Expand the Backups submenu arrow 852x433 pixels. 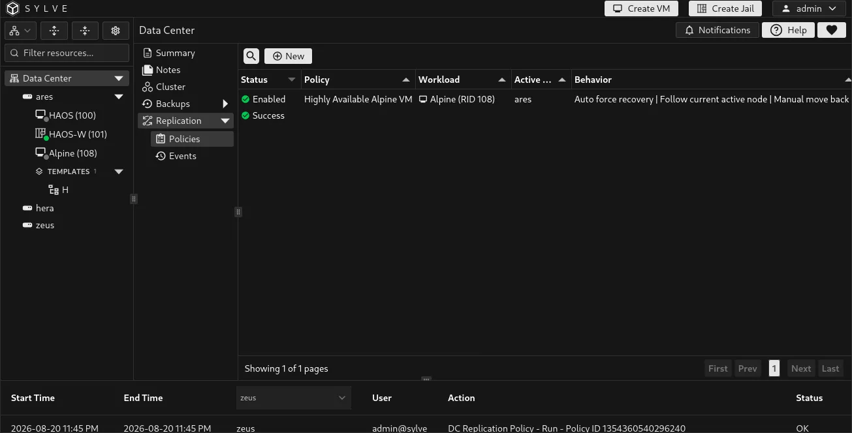point(225,104)
